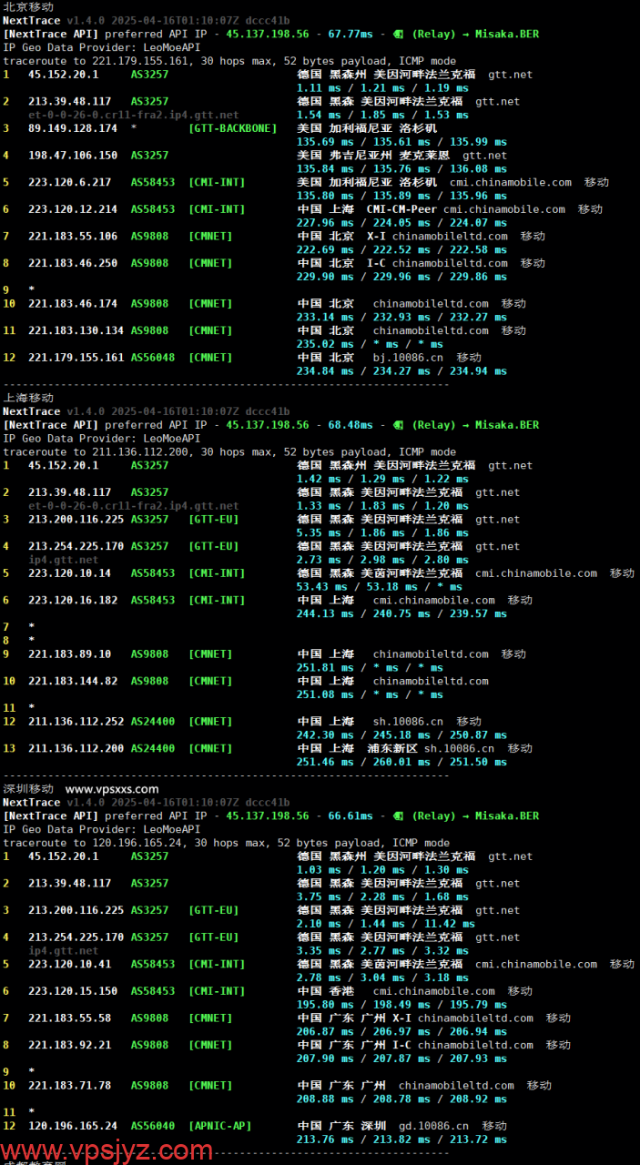Click the [GTT-BACKBONE] network tag

pyautogui.click(x=233, y=128)
